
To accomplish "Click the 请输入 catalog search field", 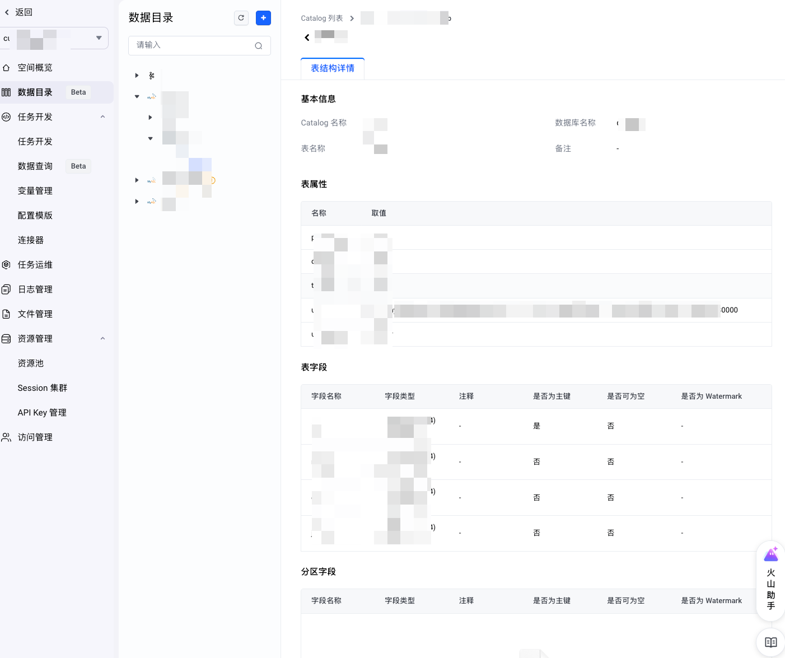I will [x=199, y=46].
